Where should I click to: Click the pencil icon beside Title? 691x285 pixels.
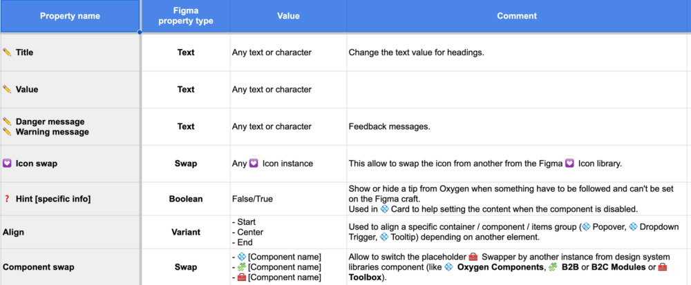coord(7,52)
